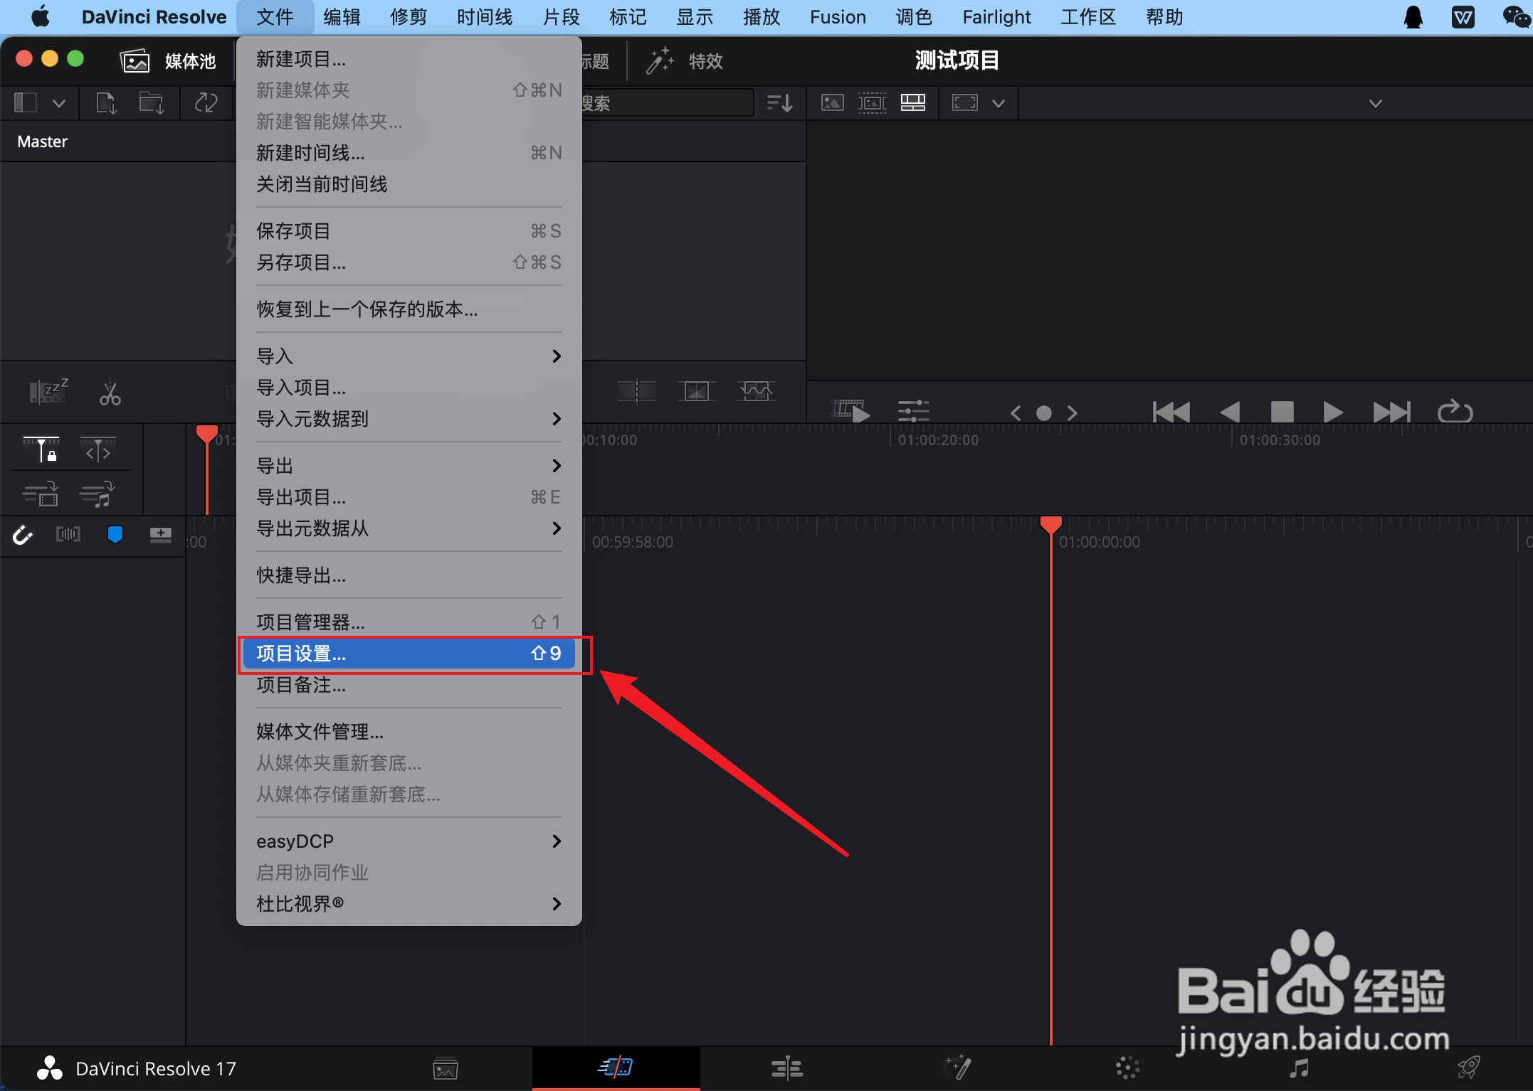Click the fast review playback icon
The height and width of the screenshot is (1091, 1533).
(851, 411)
